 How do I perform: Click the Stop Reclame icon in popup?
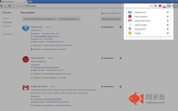(x=130, y=29)
